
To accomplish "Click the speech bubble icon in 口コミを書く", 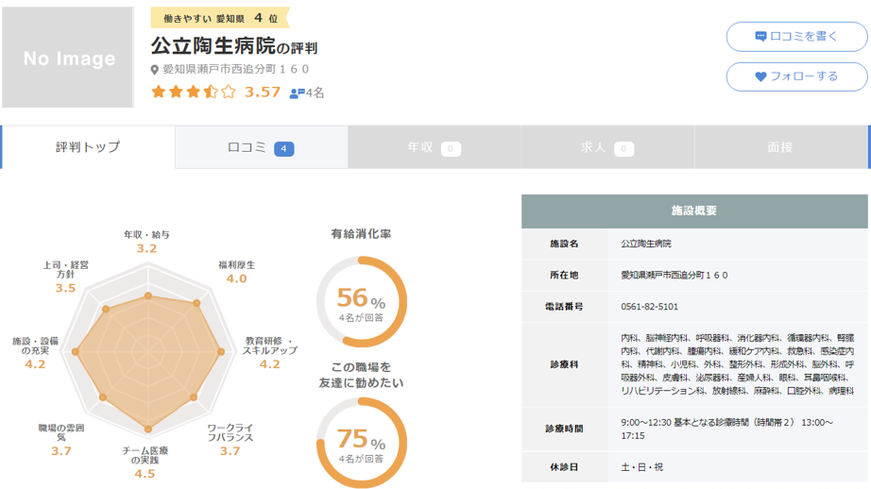I will (761, 37).
